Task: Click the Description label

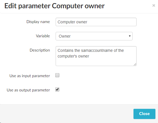Action: coord(40,50)
